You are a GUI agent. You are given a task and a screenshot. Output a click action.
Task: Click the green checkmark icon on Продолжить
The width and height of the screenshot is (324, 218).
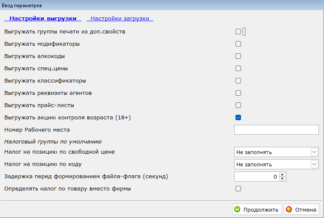[237, 210]
